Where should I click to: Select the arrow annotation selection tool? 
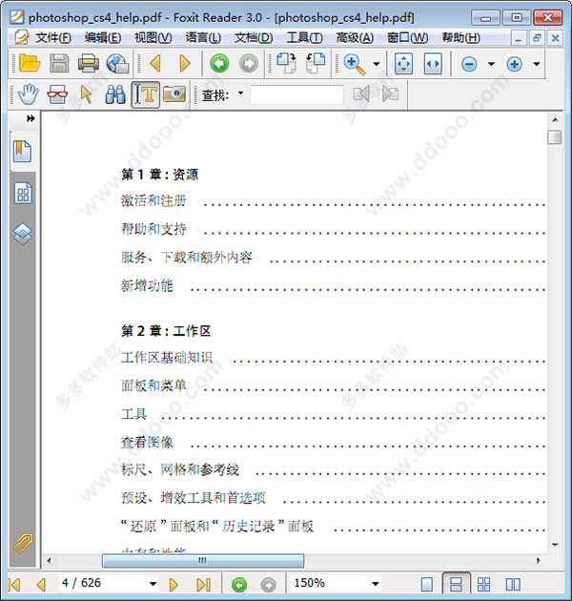point(87,94)
